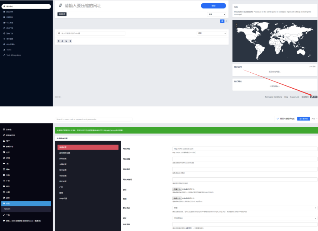
Task: Open the 支付 card item in admin sidebar
Action: 6,152
